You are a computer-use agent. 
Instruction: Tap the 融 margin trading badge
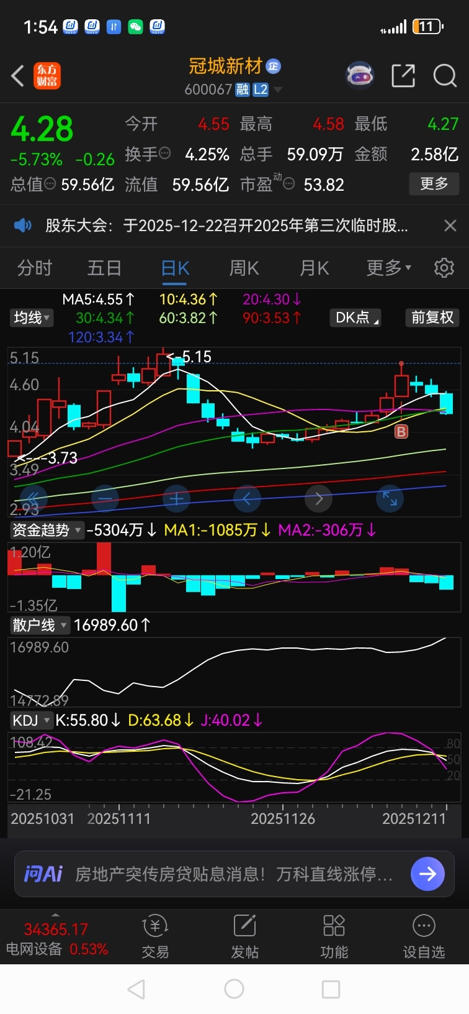(242, 89)
